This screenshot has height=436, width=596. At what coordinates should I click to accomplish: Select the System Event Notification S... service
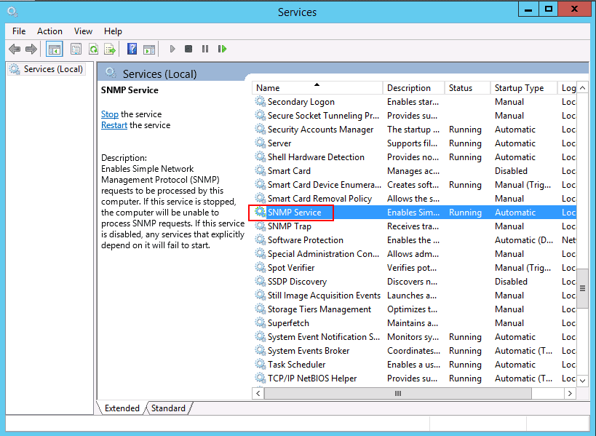click(x=323, y=337)
